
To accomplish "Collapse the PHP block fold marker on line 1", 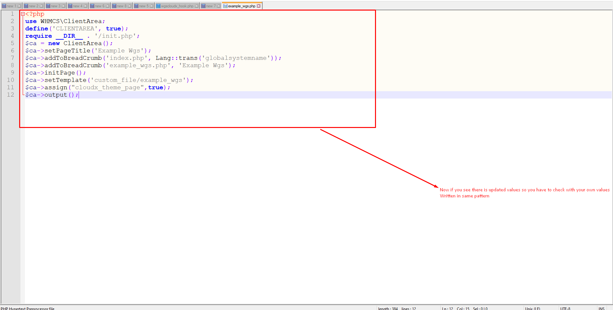I will 23,14.
